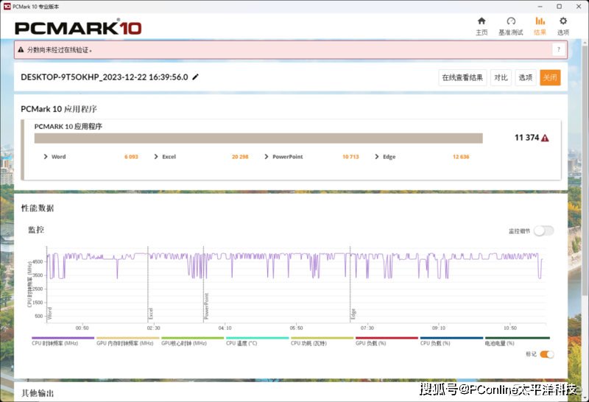Click the Excel score 20 298
The image size is (589, 402).
click(x=240, y=157)
